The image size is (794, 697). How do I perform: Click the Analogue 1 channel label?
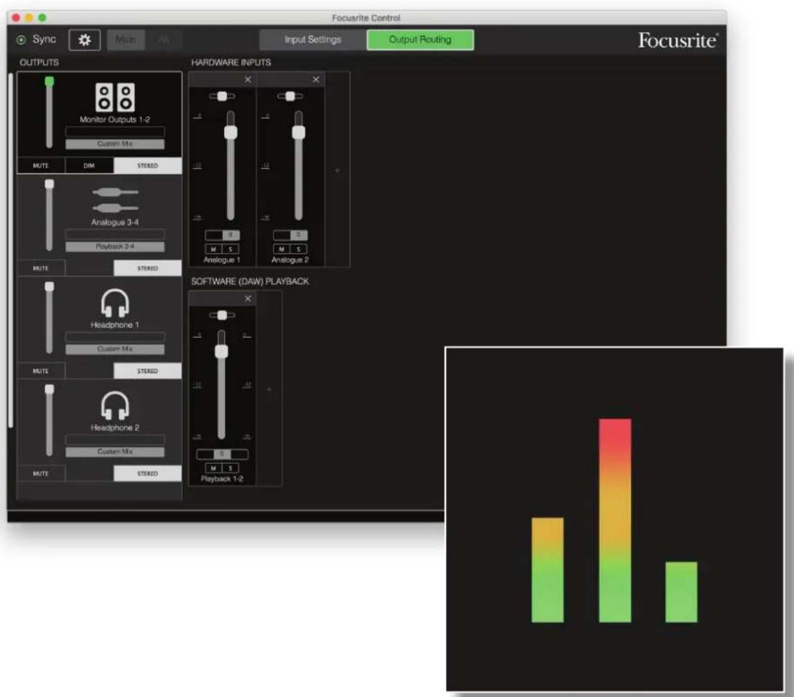point(222,259)
